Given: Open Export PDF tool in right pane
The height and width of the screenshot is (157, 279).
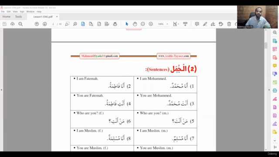Looking at the screenshot, I should click(x=275, y=41).
